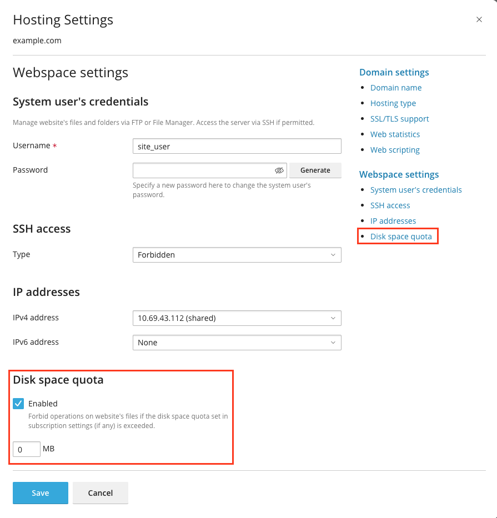Click into the Username field
This screenshot has width=497, height=518.
[237, 146]
